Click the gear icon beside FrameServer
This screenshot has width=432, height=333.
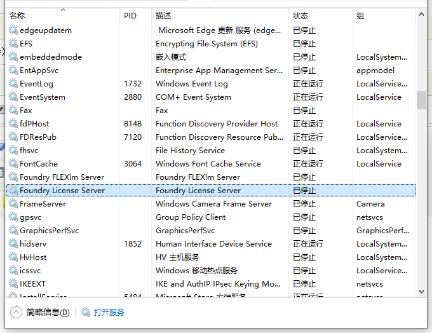[x=13, y=204]
